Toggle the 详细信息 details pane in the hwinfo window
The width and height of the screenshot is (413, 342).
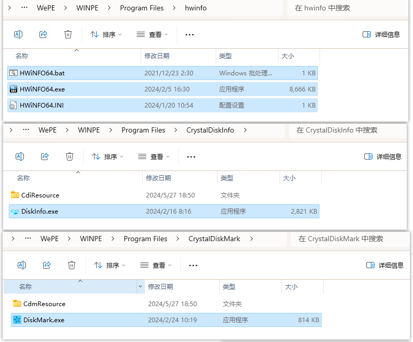[x=381, y=34]
